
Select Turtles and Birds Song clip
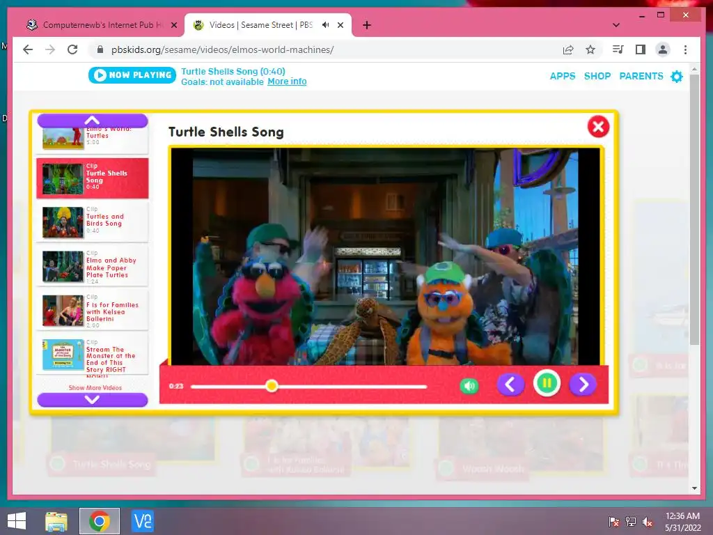tap(93, 222)
